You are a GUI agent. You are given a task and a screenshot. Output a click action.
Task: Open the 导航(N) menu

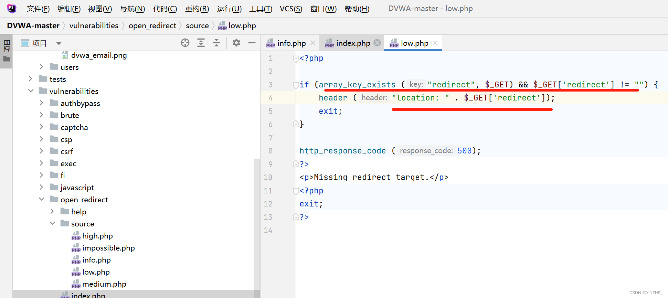tap(132, 9)
